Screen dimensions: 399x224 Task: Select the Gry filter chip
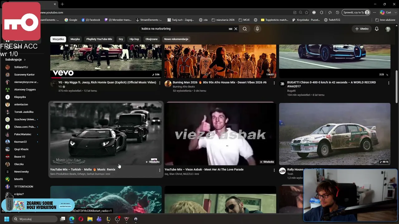[121, 39]
